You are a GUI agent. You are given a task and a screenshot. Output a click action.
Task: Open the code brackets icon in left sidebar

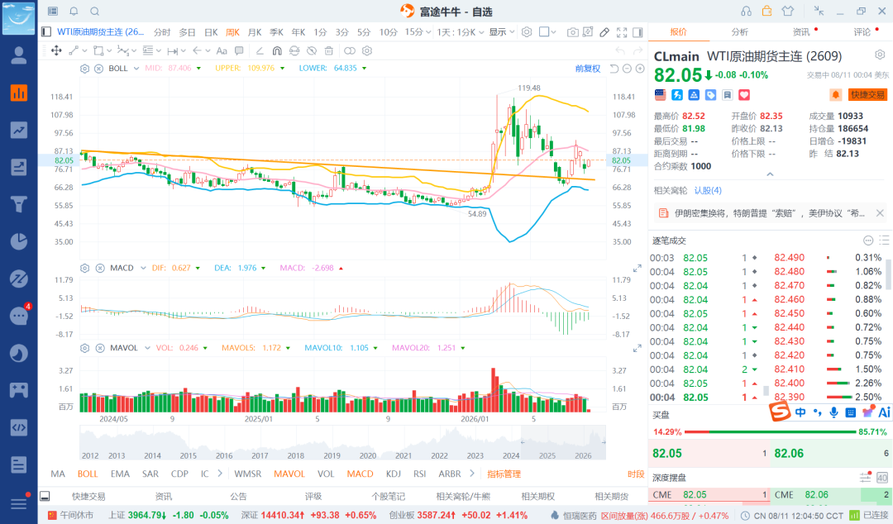click(19, 427)
